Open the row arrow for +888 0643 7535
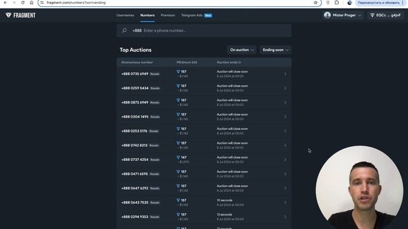 pos(285,202)
